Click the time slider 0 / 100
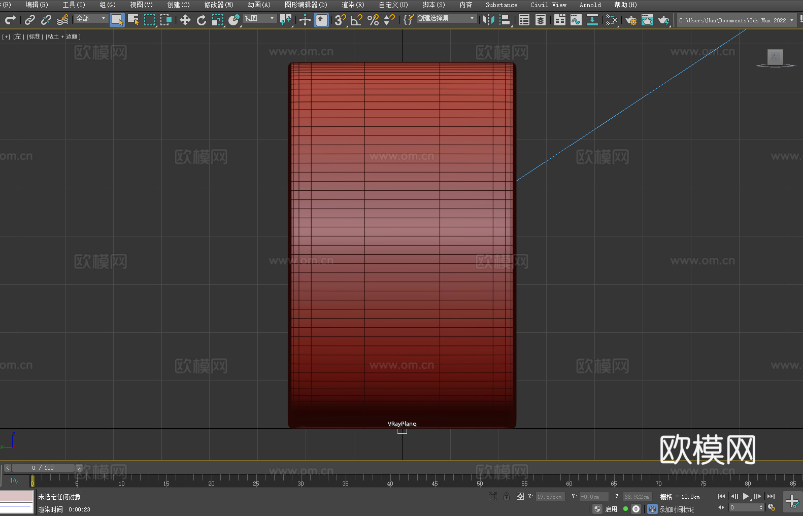Viewport: 803px width, 516px height. tap(43, 468)
